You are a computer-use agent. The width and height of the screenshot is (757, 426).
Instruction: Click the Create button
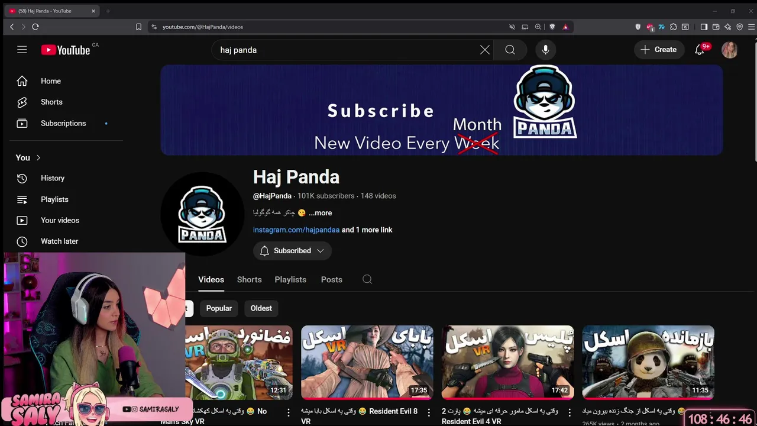point(659,50)
